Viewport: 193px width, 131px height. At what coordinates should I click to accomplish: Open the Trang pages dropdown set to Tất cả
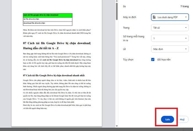click(x=170, y=28)
